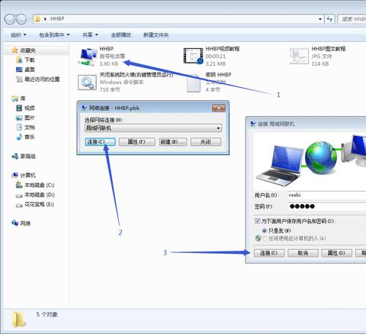Click the folder icon in details pane
The width and height of the screenshot is (366, 334).
(19, 319)
